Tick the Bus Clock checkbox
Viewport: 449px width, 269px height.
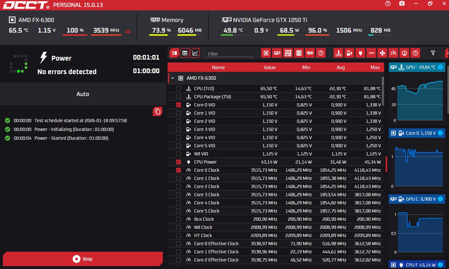click(179, 219)
